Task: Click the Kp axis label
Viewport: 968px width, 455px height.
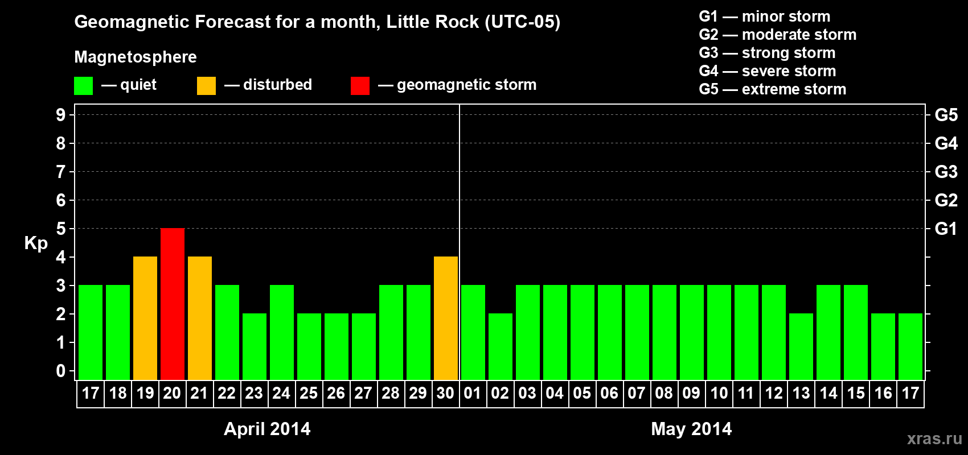Action: [36, 243]
